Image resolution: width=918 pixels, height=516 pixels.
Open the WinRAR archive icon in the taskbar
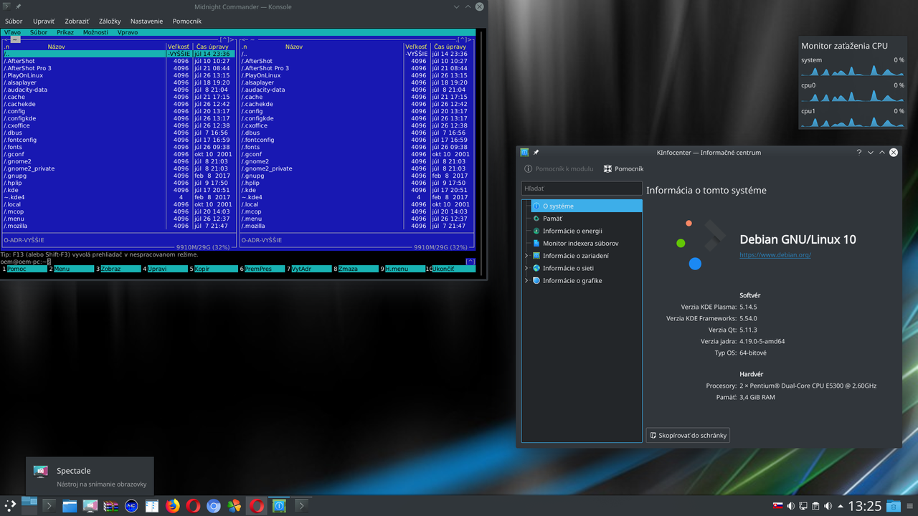tap(110, 506)
